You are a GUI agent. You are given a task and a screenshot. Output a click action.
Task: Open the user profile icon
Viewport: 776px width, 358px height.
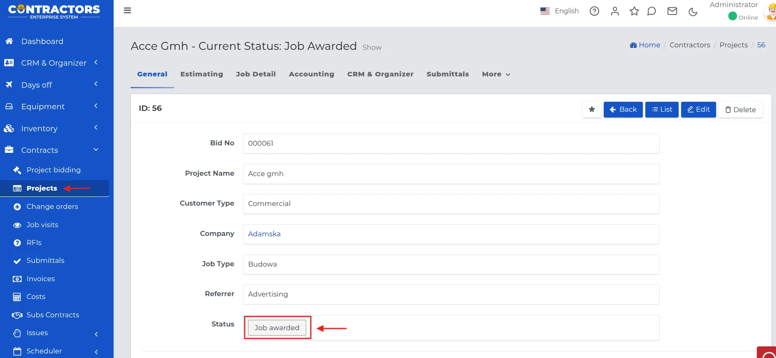(x=615, y=11)
